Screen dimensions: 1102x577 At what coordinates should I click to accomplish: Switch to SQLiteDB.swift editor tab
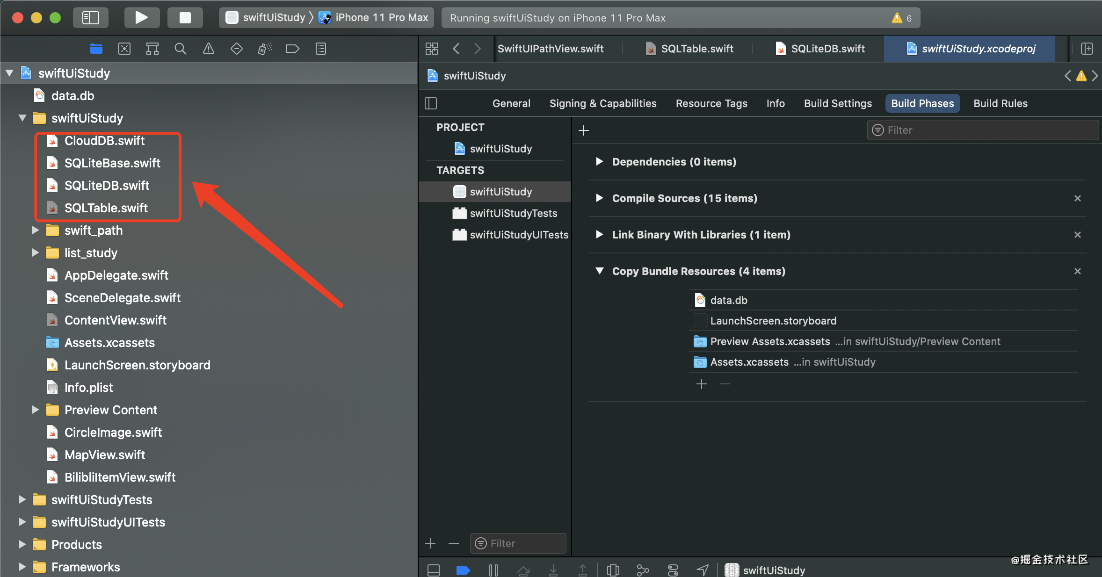pyautogui.click(x=820, y=49)
